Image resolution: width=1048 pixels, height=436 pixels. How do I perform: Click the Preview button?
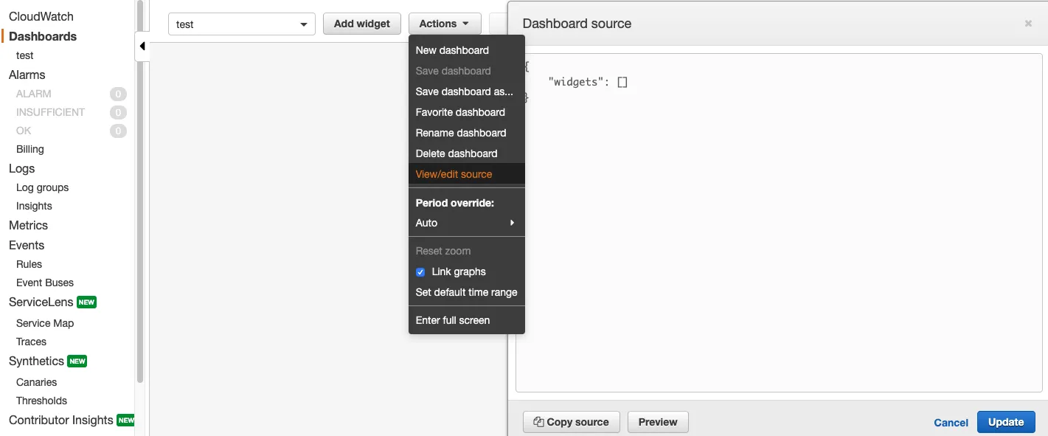click(x=657, y=422)
